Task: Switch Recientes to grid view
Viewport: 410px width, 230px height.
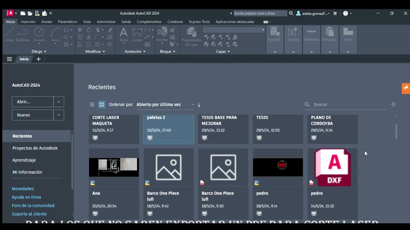Action: tap(102, 104)
